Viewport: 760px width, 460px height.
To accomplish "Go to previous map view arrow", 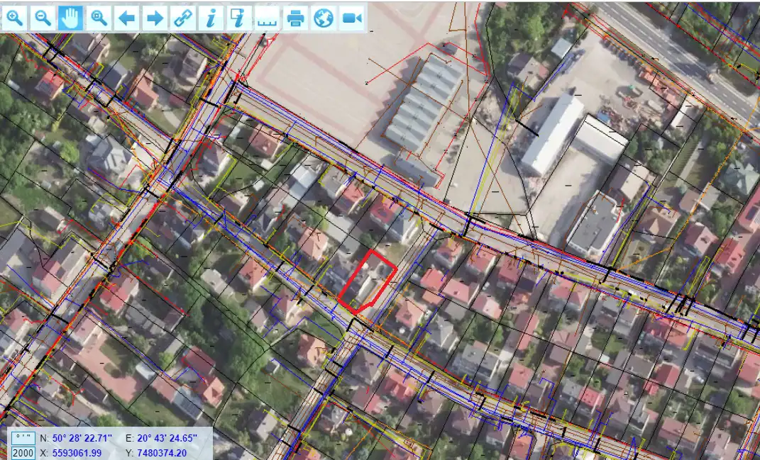I will tap(126, 18).
